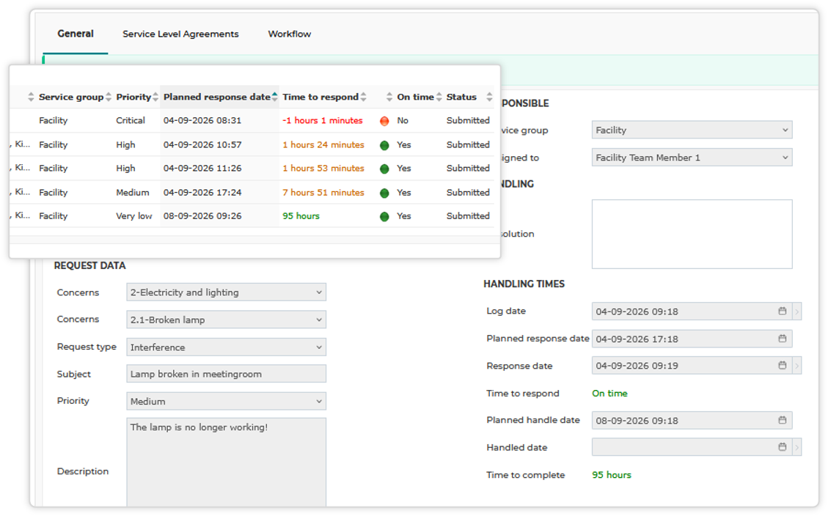Click calendar icon in Response date field
The width and height of the screenshot is (828, 516).
pos(782,365)
